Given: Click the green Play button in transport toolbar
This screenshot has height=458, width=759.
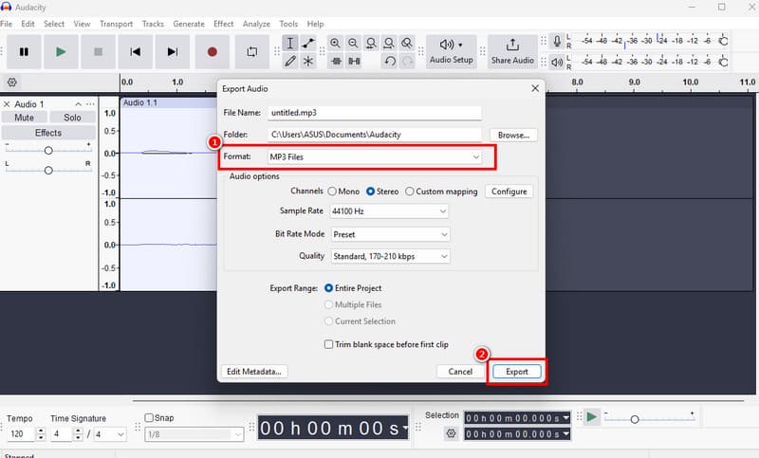Looking at the screenshot, I should [x=61, y=52].
